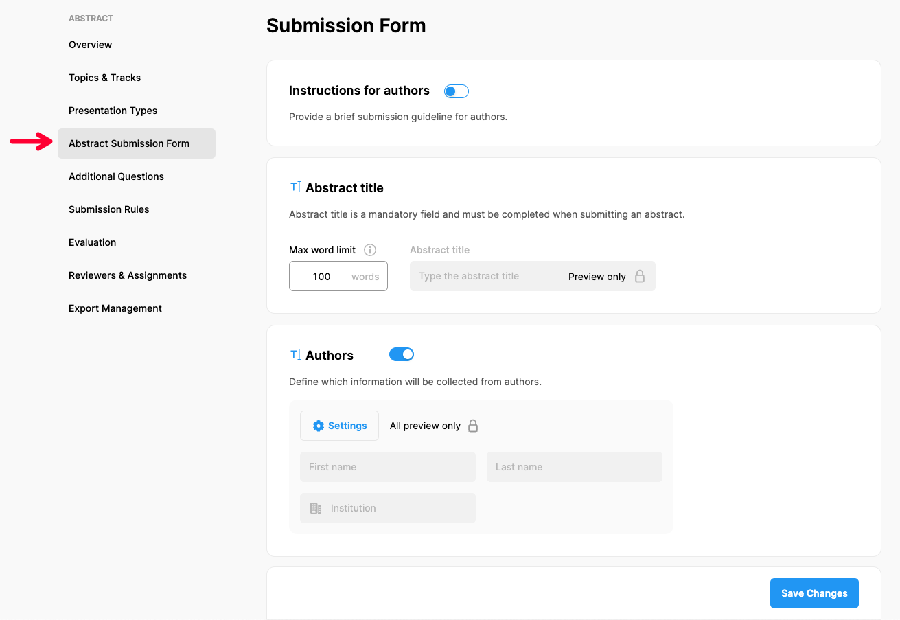
Task: Open Export Management from sidebar
Action: coord(115,308)
